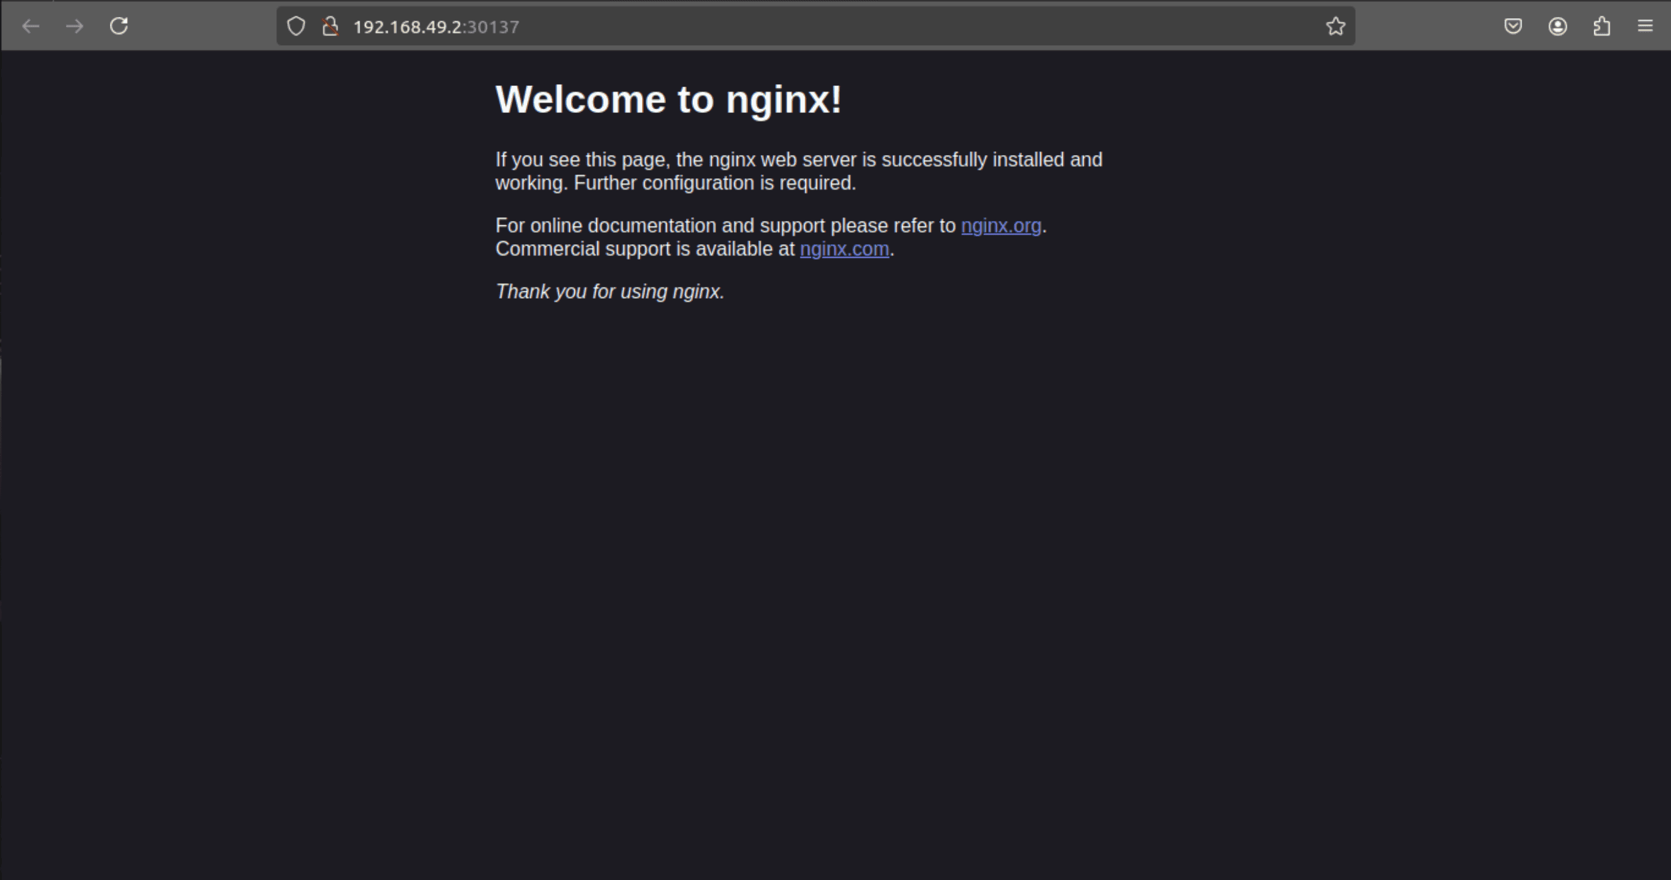Click the 'If you see this page' line
The height and width of the screenshot is (880, 1671).
[x=798, y=159]
